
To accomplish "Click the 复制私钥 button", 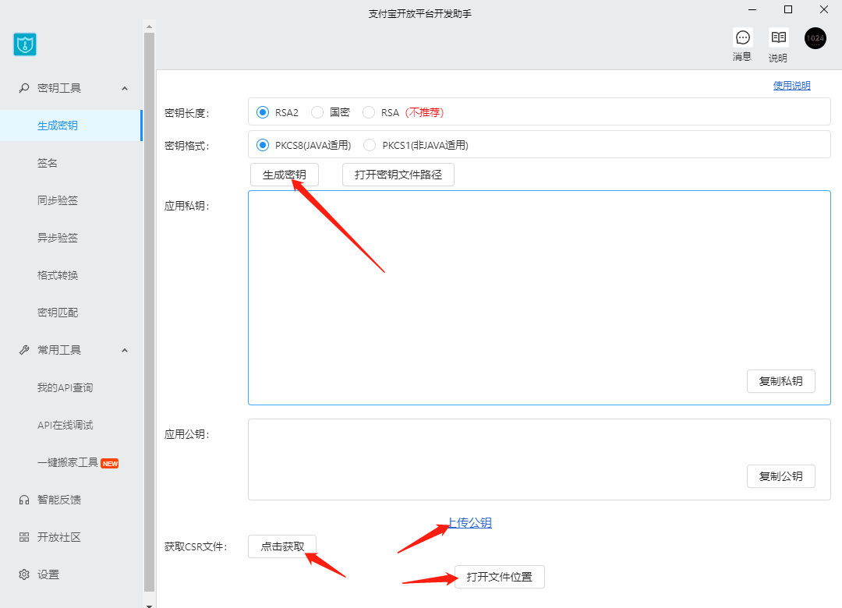I will [780, 381].
